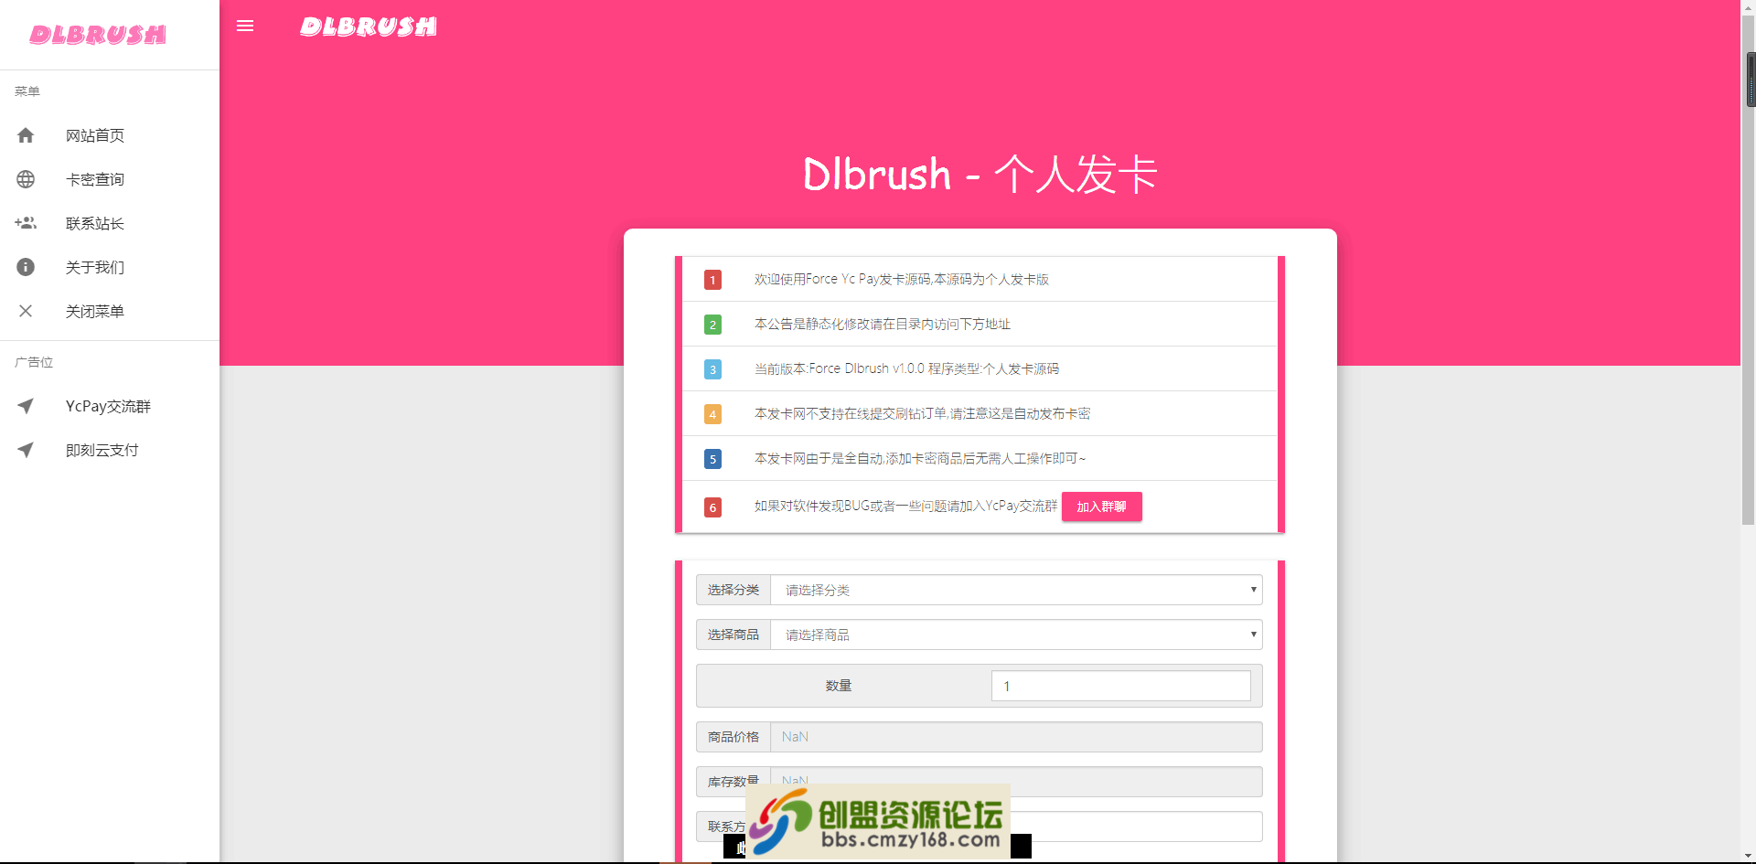Click the X icon beside 关闭菜单
The image size is (1756, 864).
point(26,311)
